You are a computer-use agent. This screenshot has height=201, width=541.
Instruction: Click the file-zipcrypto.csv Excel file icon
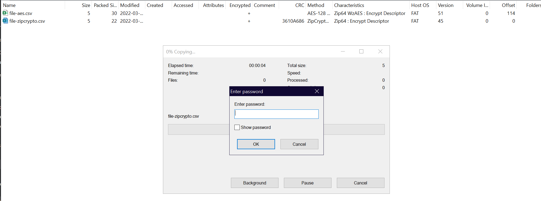tap(5, 21)
